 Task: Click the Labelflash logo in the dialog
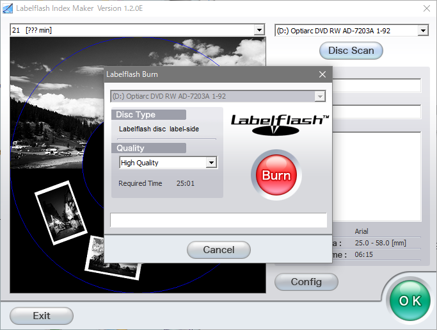280,124
